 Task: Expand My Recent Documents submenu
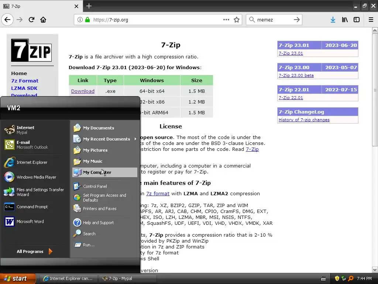coord(104,139)
